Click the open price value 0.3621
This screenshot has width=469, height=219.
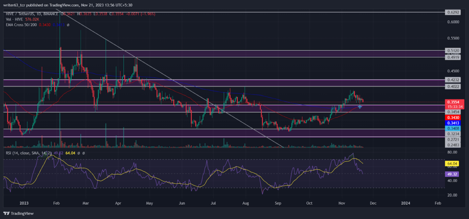[70, 14]
